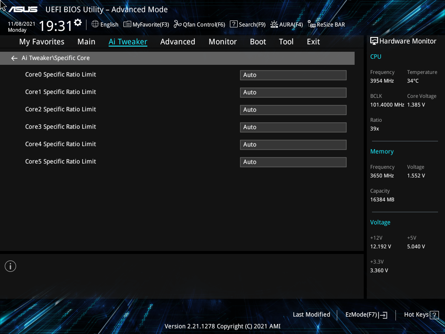
Task: Open the Monitor tab
Action: pyautogui.click(x=222, y=42)
